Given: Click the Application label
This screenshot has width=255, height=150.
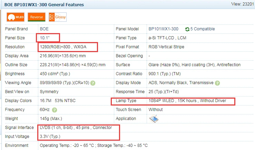Looking at the screenshot, I should 126,119.
